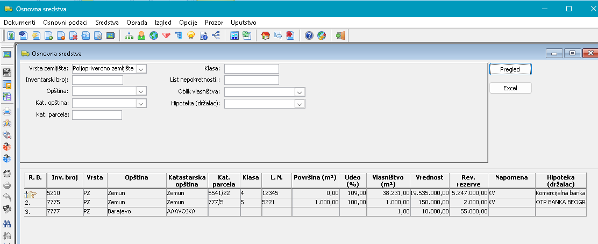
Task: Click the blue tree hierarchy icon
Action: pos(178,36)
